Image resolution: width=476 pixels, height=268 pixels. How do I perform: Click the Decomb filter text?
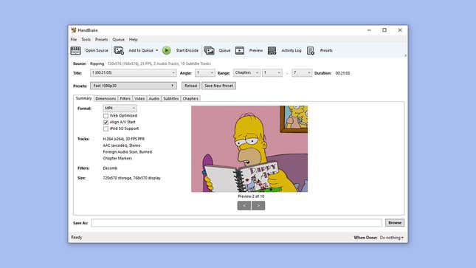[110, 168]
